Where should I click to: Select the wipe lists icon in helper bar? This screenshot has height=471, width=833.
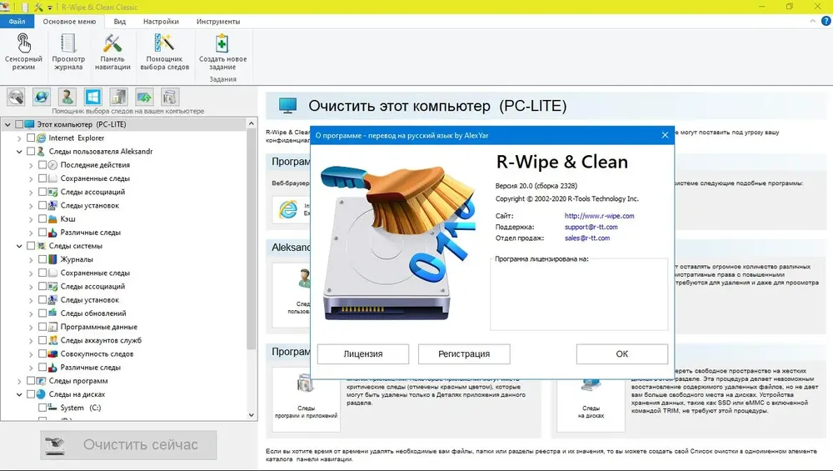tap(170, 98)
